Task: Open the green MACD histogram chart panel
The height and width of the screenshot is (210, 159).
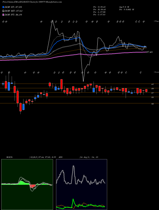Action: click(27, 185)
